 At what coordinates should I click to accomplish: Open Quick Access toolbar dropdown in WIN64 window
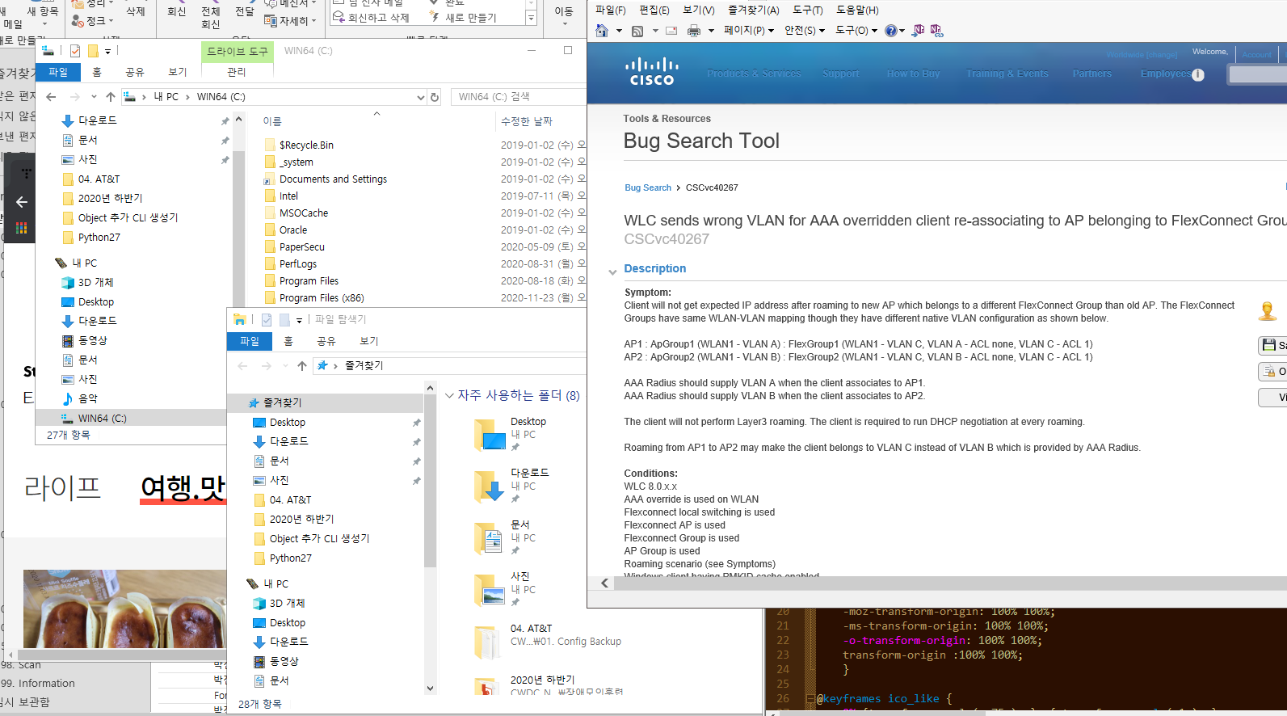(108, 51)
